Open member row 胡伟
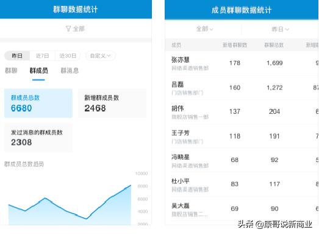319x235 pixels. [242, 111]
